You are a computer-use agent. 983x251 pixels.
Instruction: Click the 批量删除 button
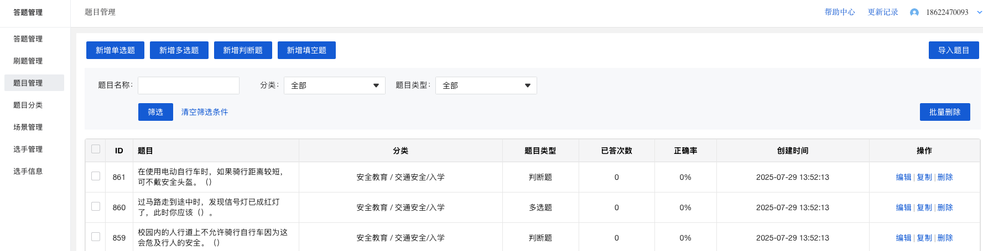pyautogui.click(x=945, y=112)
